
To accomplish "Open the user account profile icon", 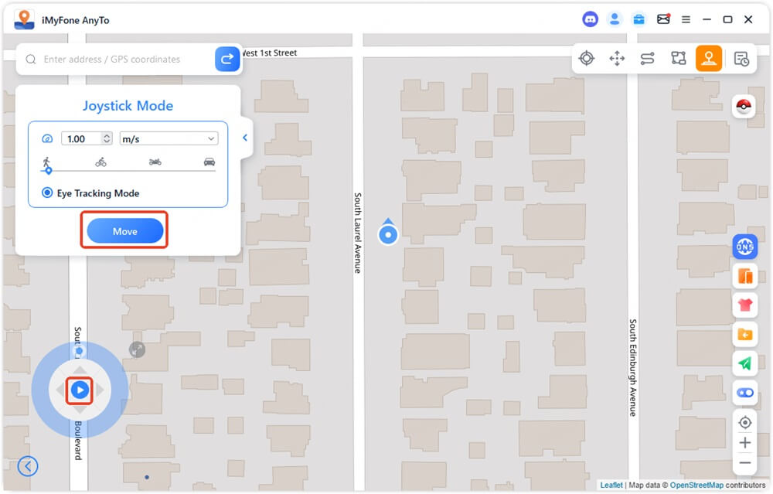I will [615, 19].
